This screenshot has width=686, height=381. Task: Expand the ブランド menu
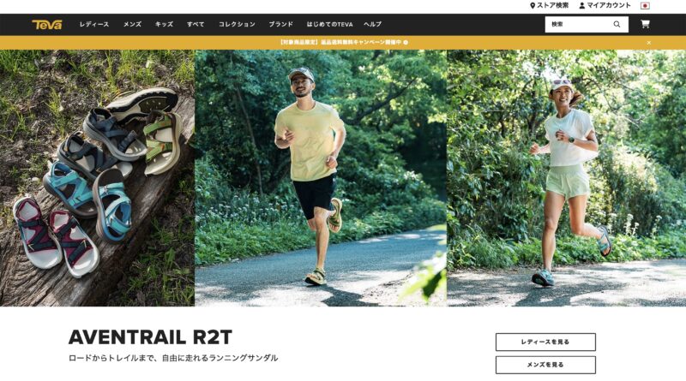click(x=281, y=25)
